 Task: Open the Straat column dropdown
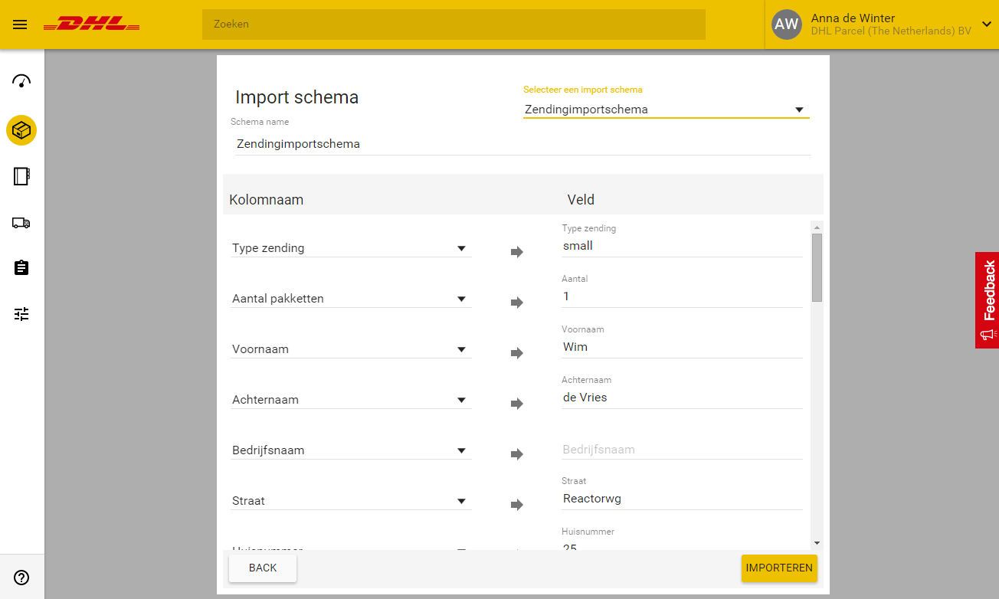351,501
